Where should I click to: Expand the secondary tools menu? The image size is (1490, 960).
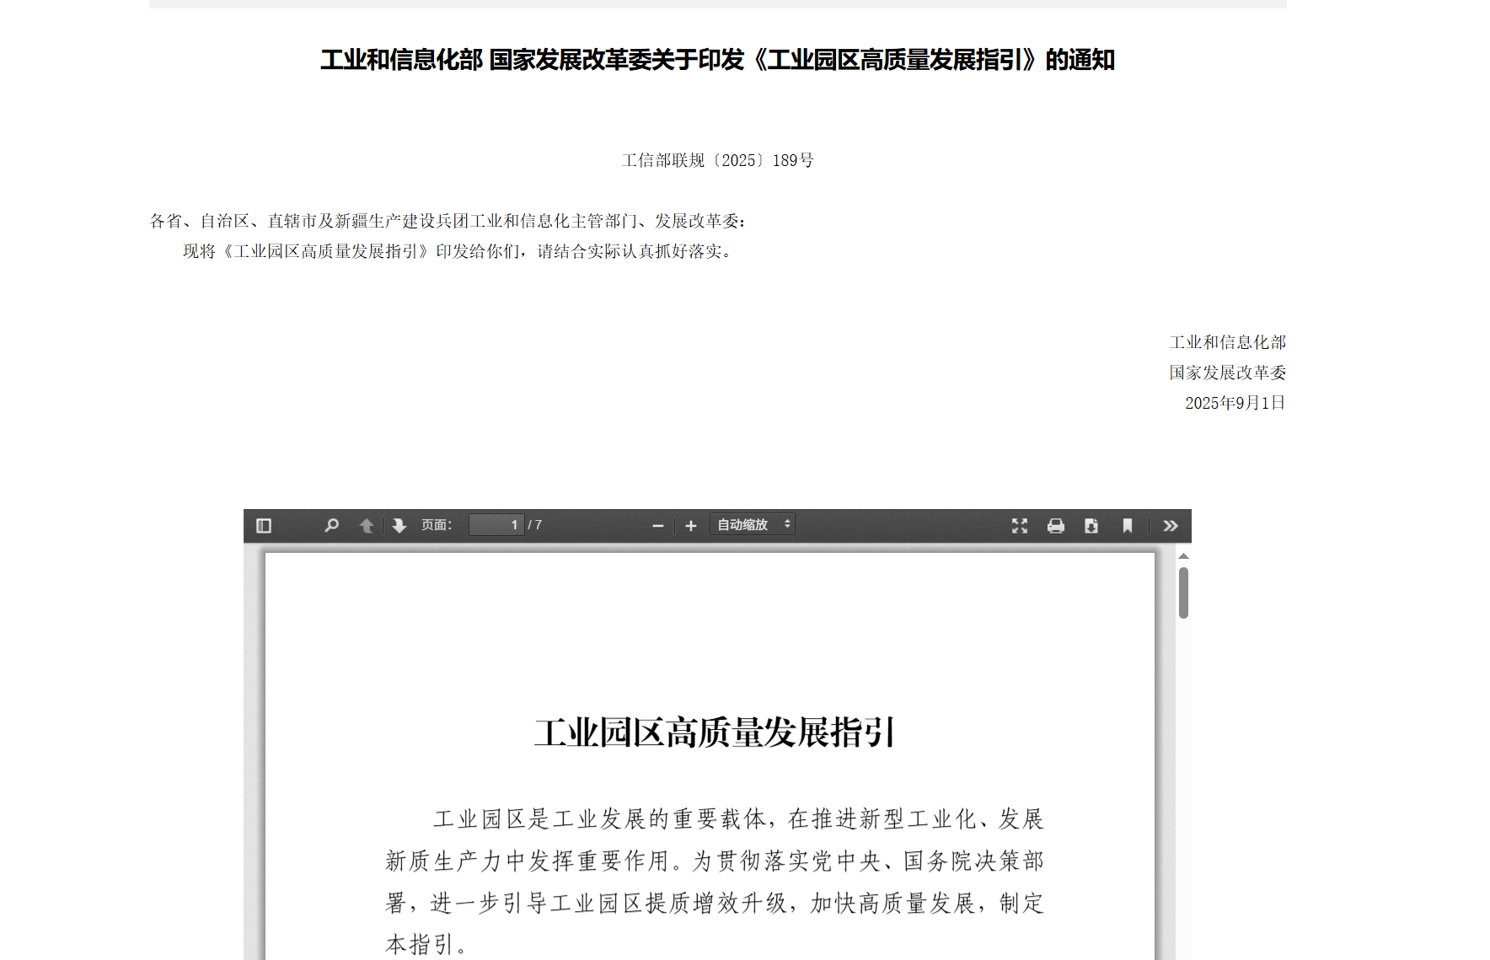click(x=1171, y=526)
